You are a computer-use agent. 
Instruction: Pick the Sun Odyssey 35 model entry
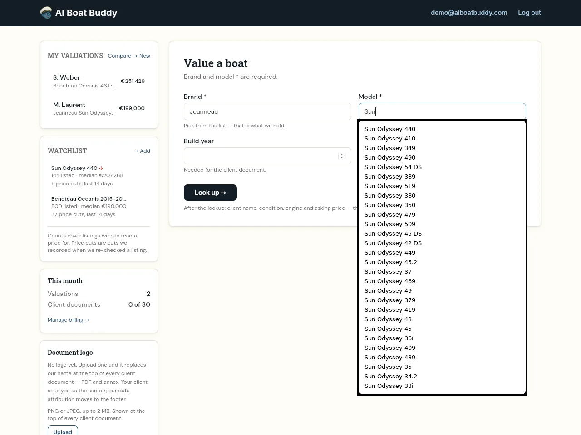(x=442, y=367)
